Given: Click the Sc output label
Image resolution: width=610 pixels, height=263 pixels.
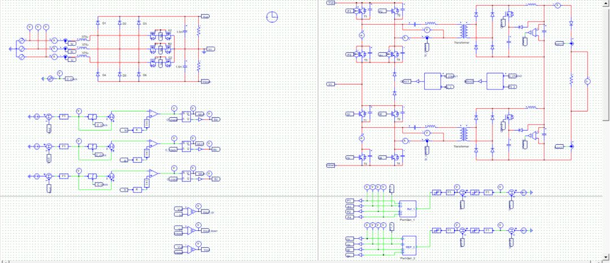Looking at the screenshot, I should [x=216, y=179].
